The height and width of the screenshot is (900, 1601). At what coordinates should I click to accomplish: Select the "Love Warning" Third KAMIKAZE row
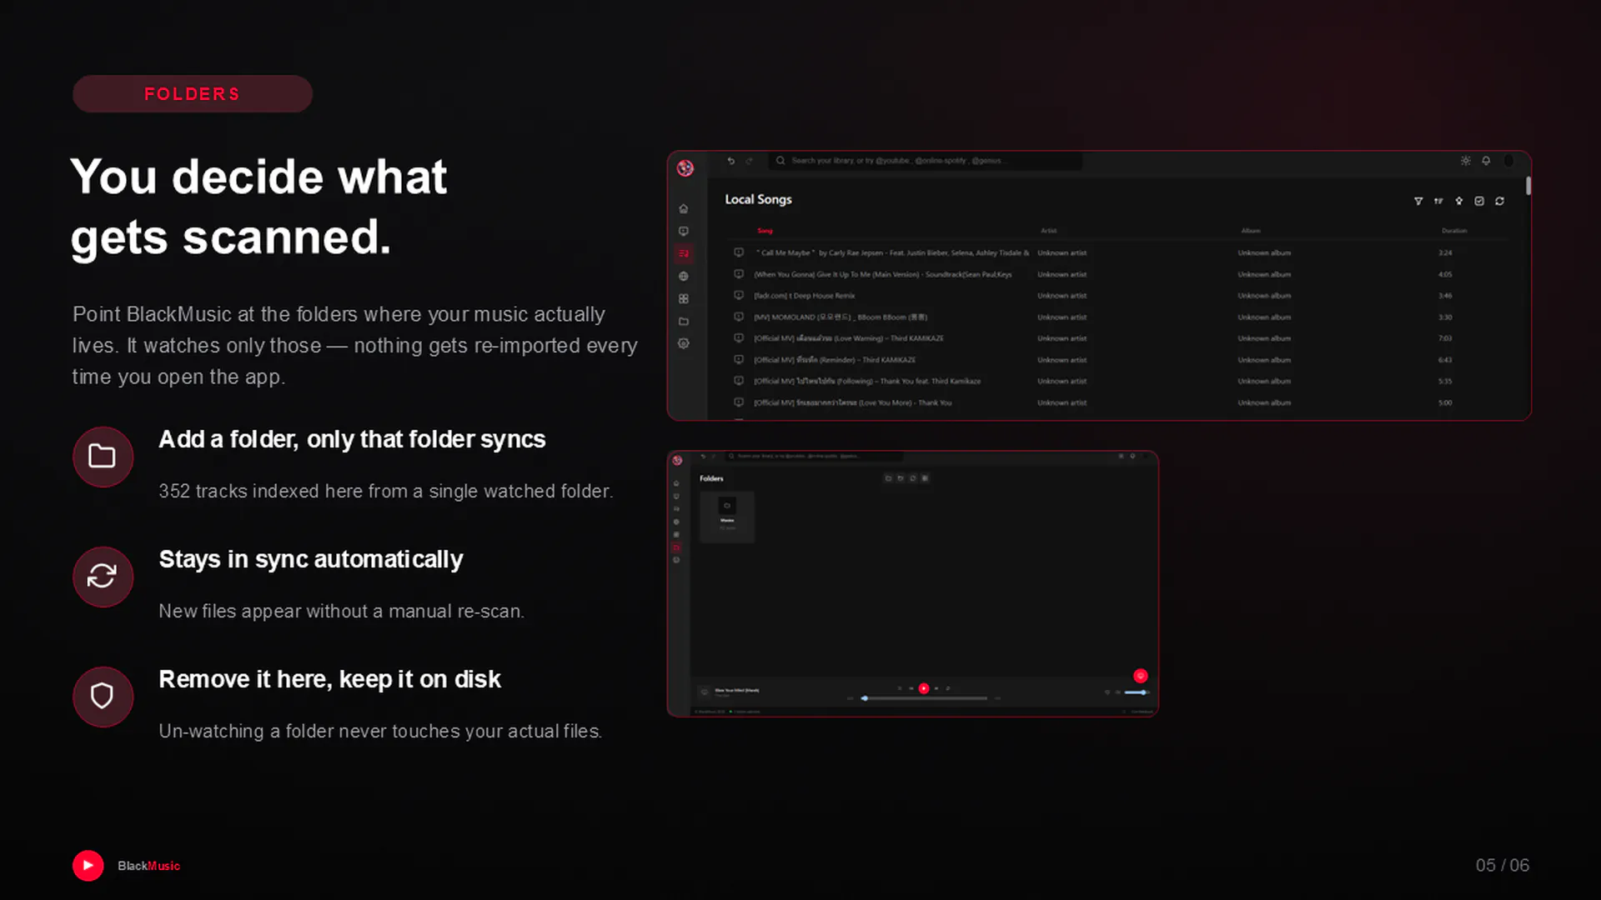pos(1117,338)
